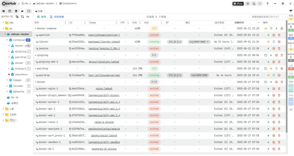Image resolution: width=294 pixels, height=156 pixels.
Task: Pause the libretv container
Action: (x=268, y=42)
